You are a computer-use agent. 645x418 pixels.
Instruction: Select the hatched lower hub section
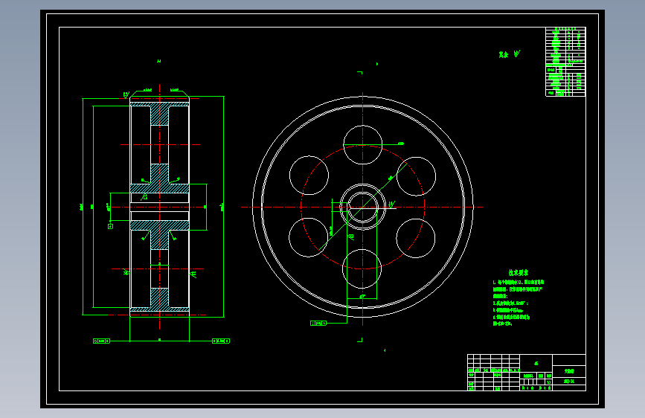click(x=160, y=225)
